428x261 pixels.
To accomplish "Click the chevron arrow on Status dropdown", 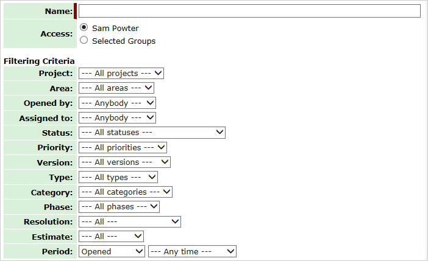I will point(219,132).
